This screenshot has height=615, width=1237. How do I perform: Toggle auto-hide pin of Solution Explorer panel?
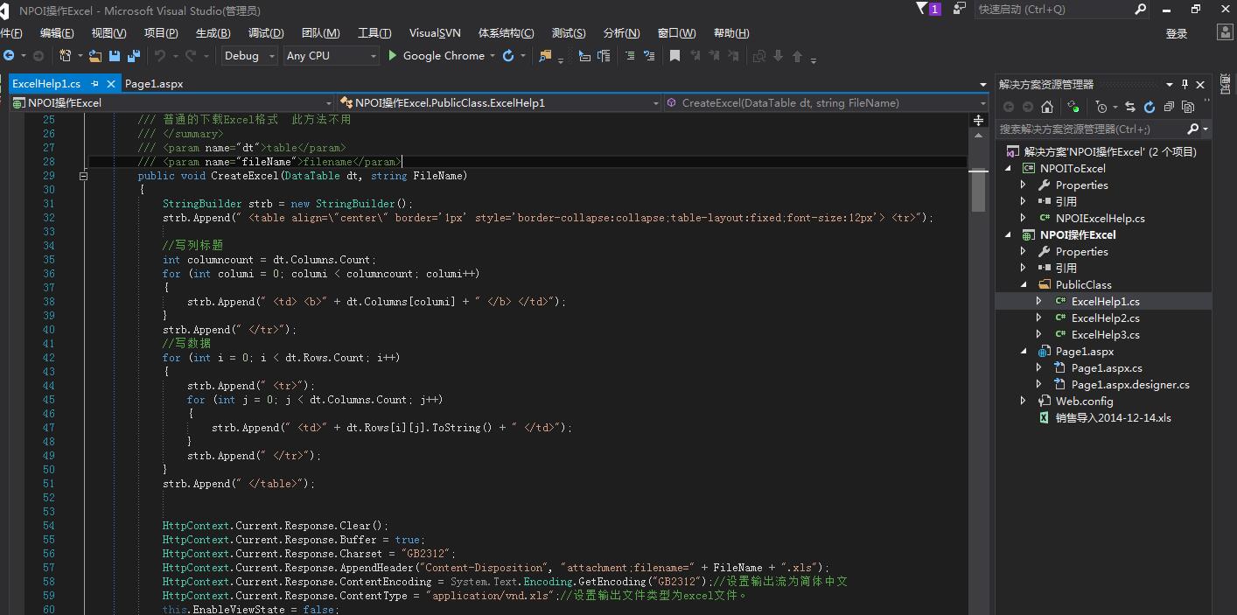coord(1185,84)
